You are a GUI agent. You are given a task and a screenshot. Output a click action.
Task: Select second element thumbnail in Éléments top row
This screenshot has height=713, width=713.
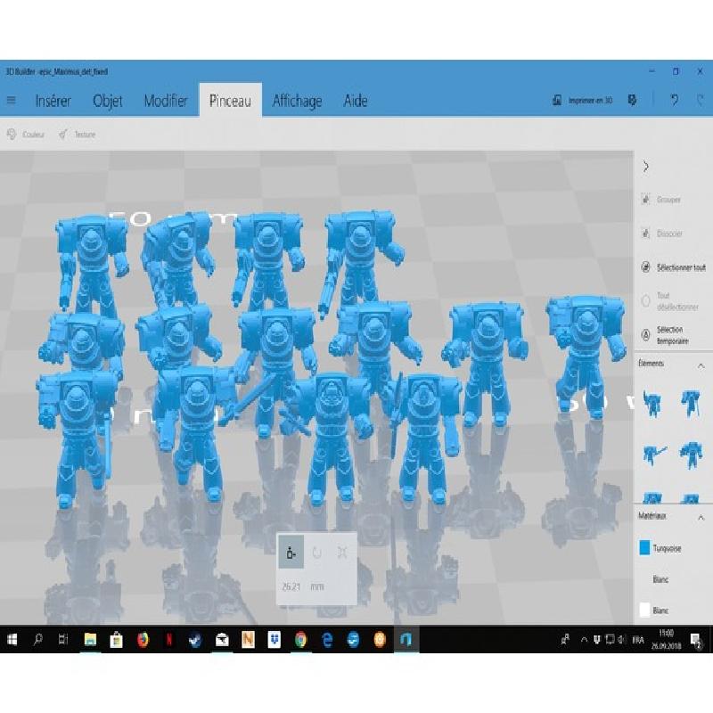(x=690, y=404)
